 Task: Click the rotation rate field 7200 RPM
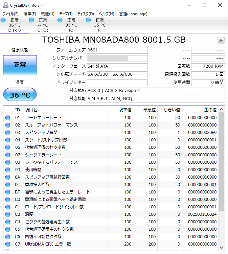coord(208,66)
